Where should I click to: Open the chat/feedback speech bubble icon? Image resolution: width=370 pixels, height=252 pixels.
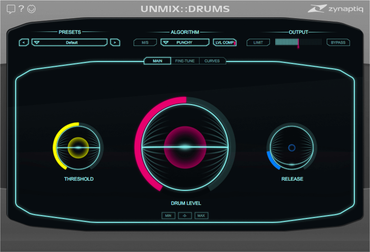coord(11,9)
